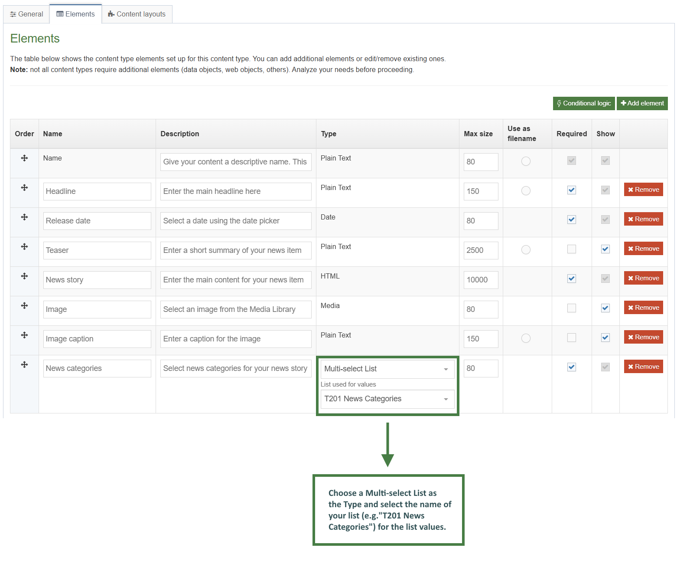The width and height of the screenshot is (677, 564).
Task: Edit the Teaser description text field
Action: [x=235, y=250]
